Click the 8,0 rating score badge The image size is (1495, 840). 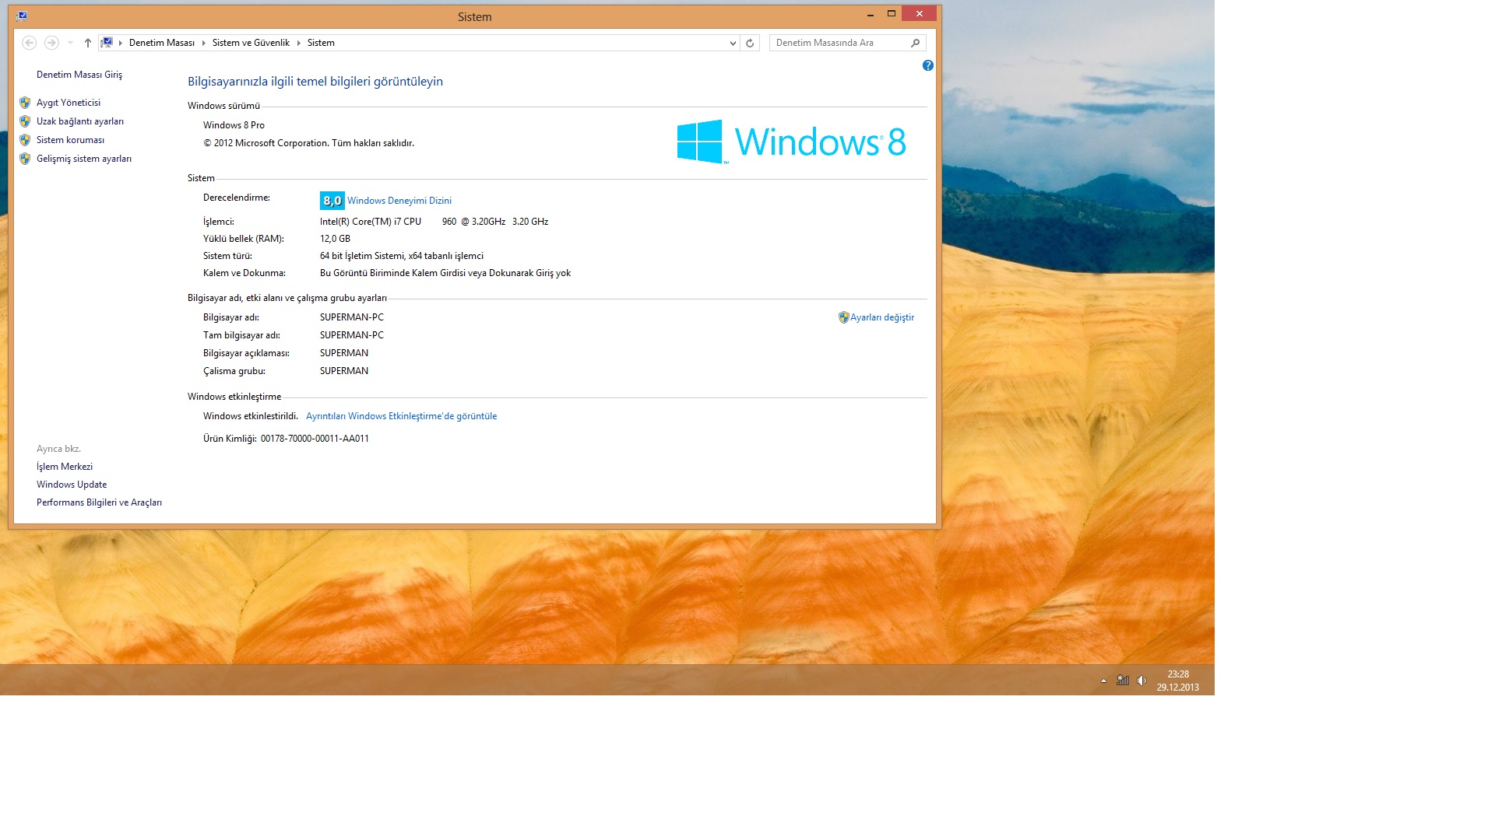coord(332,201)
